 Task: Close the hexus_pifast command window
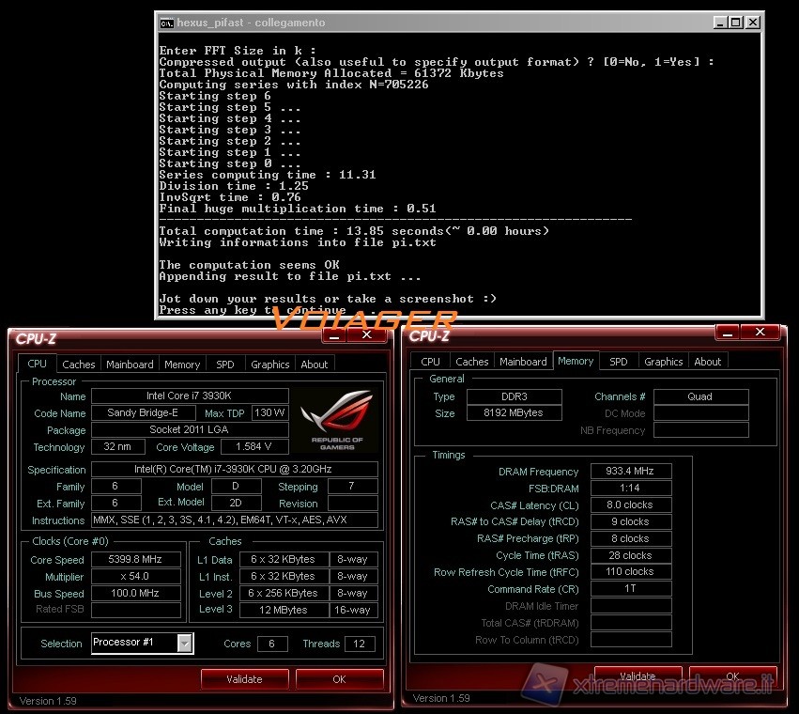click(x=752, y=23)
